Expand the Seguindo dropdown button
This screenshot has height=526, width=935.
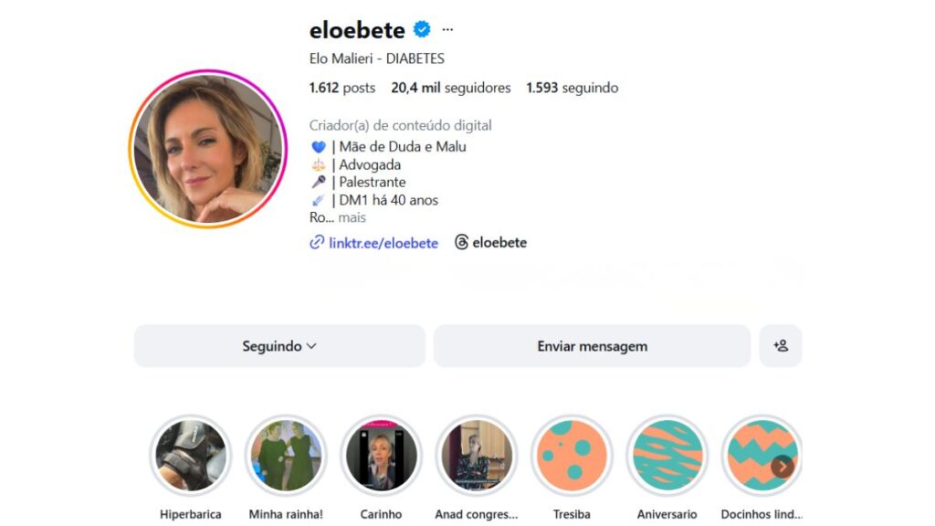(279, 346)
